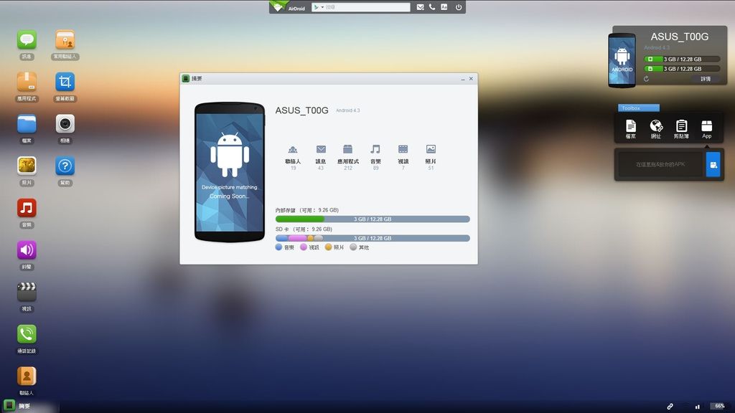The image size is (735, 413).
Task: Select the Toolbox URL globe tab
Action: tap(656, 129)
